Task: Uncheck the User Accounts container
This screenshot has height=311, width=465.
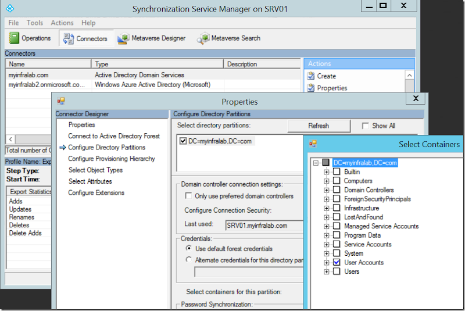Action: pos(337,263)
